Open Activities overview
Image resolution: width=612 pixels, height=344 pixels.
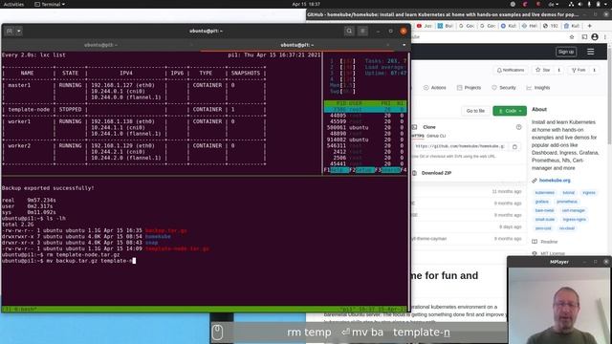(13, 4)
